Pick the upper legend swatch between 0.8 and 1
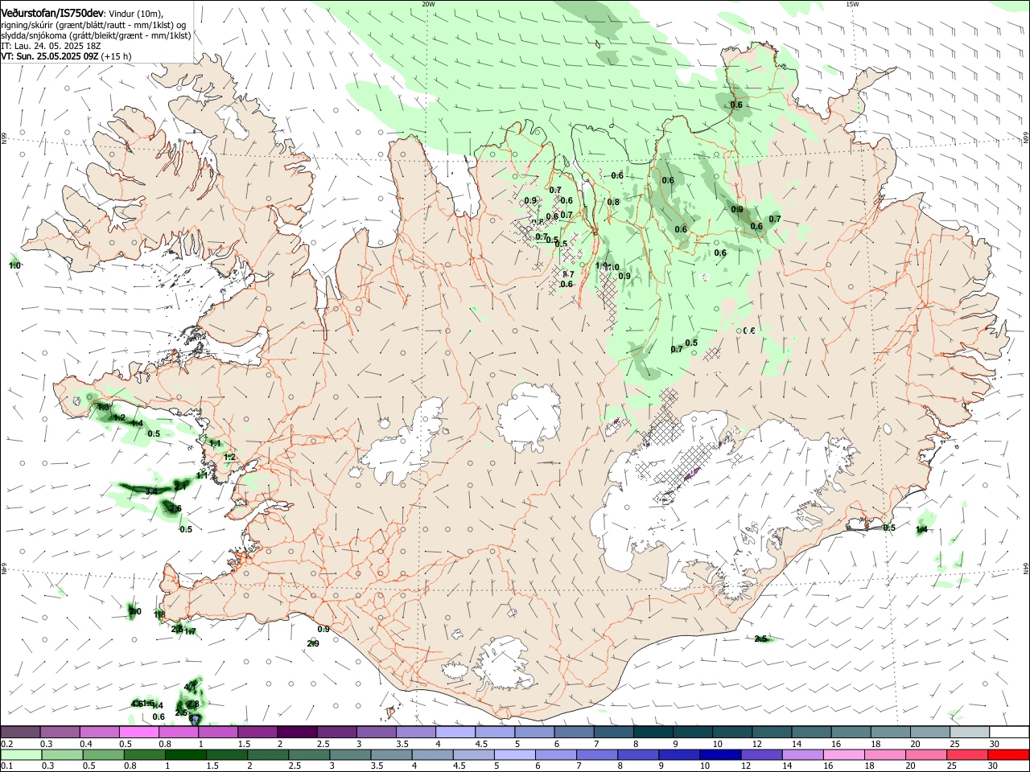This screenshot has width=1030, height=772. (178, 733)
